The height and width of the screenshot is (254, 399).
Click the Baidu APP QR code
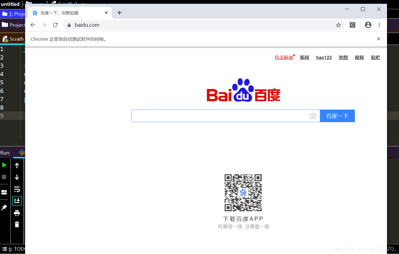(x=243, y=193)
